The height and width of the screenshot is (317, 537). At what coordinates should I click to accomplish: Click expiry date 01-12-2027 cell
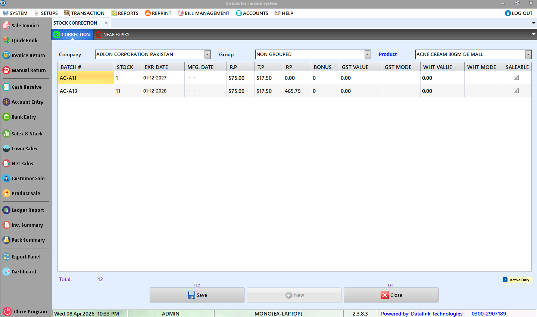[x=163, y=78]
